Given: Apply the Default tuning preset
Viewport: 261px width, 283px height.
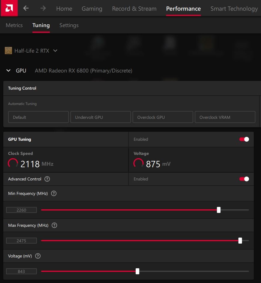Looking at the screenshot, I should click(38, 117).
